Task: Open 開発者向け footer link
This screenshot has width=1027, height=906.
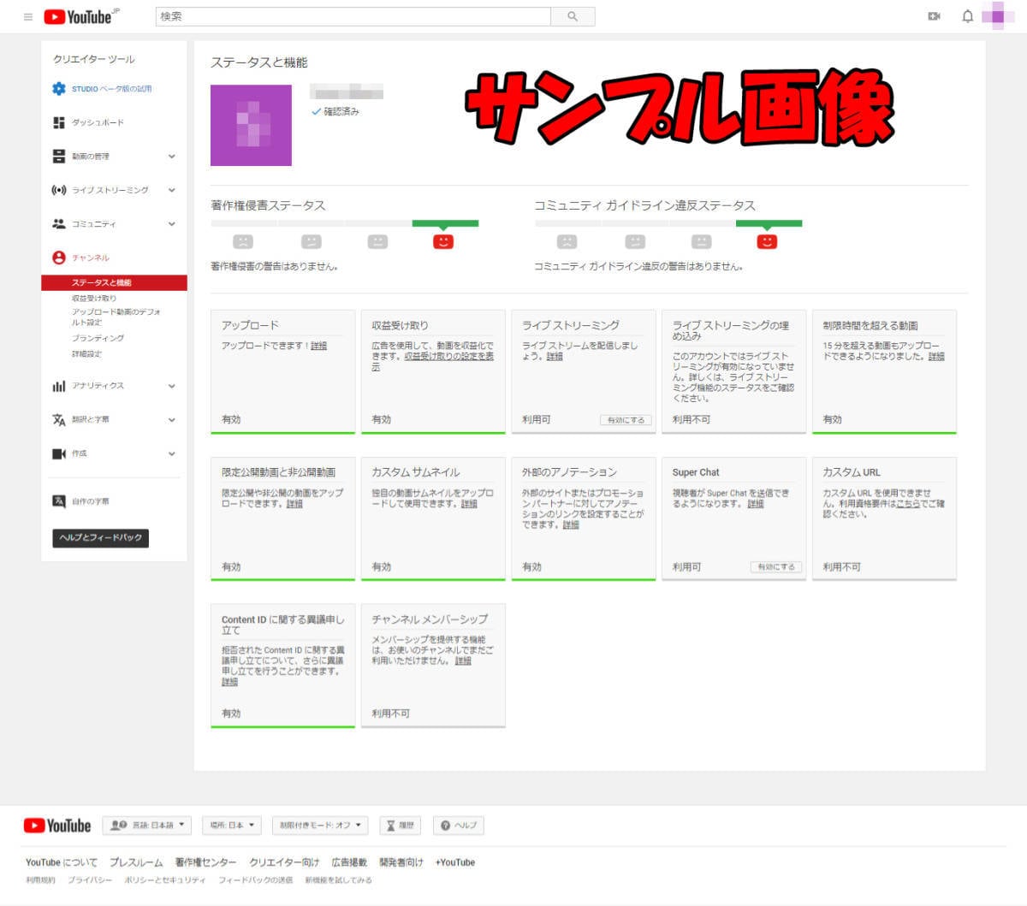Action: [401, 862]
